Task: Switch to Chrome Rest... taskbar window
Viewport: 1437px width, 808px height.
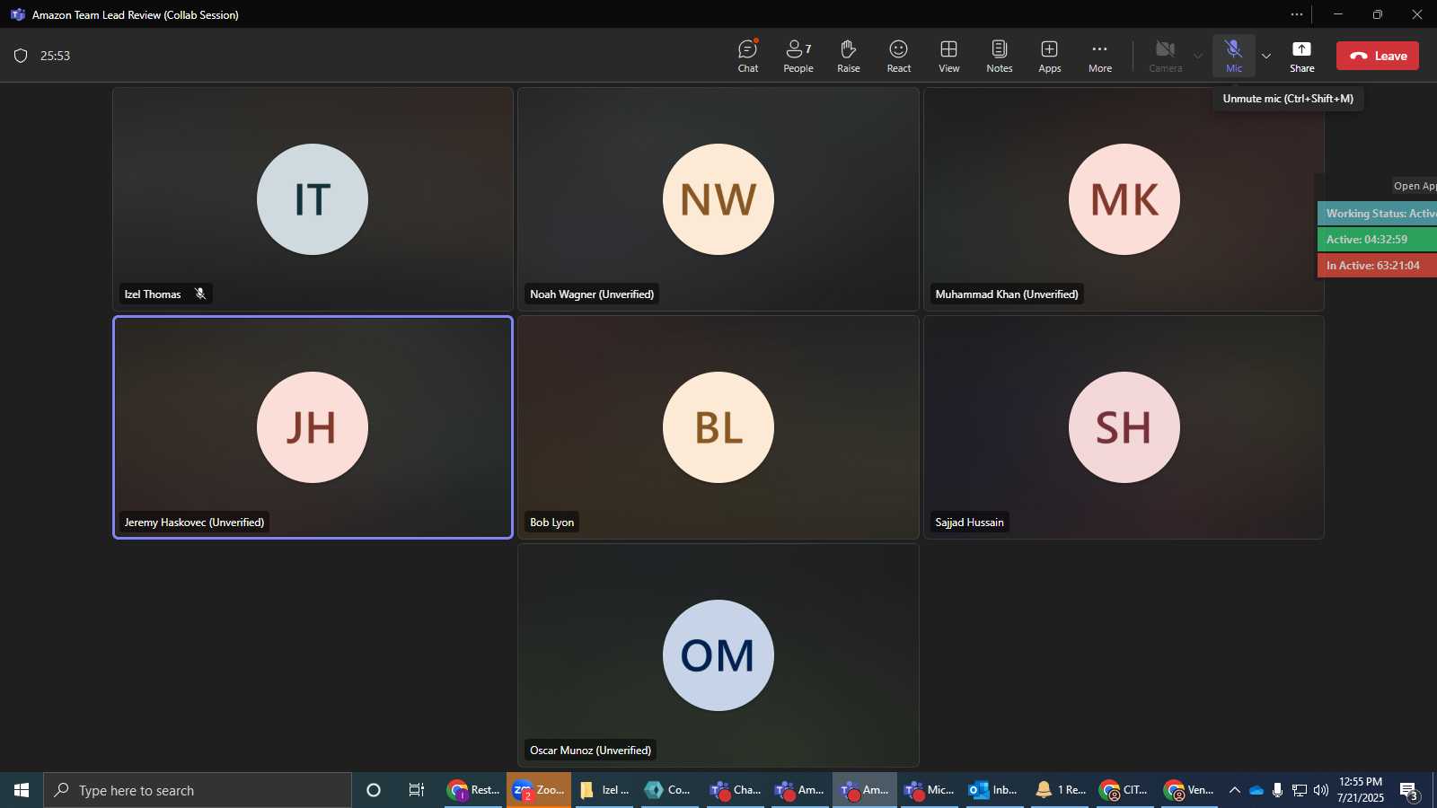Action: pos(473,790)
